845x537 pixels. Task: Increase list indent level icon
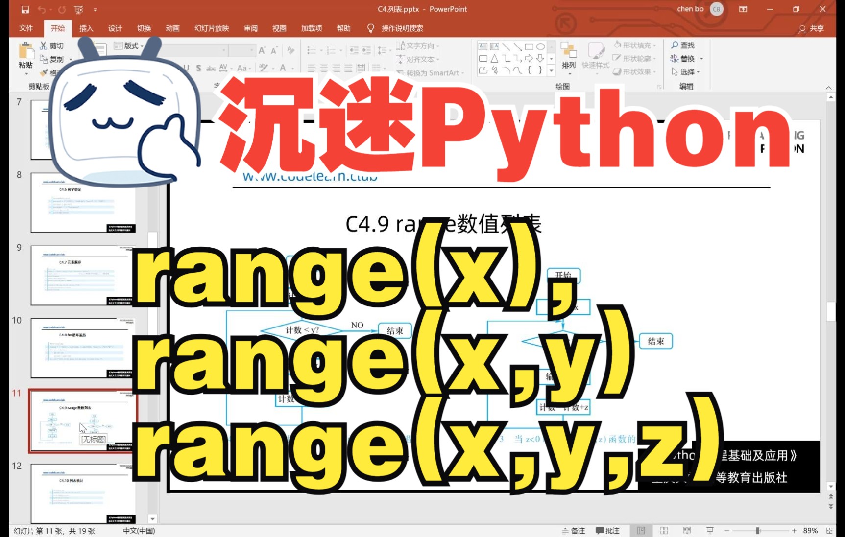366,50
